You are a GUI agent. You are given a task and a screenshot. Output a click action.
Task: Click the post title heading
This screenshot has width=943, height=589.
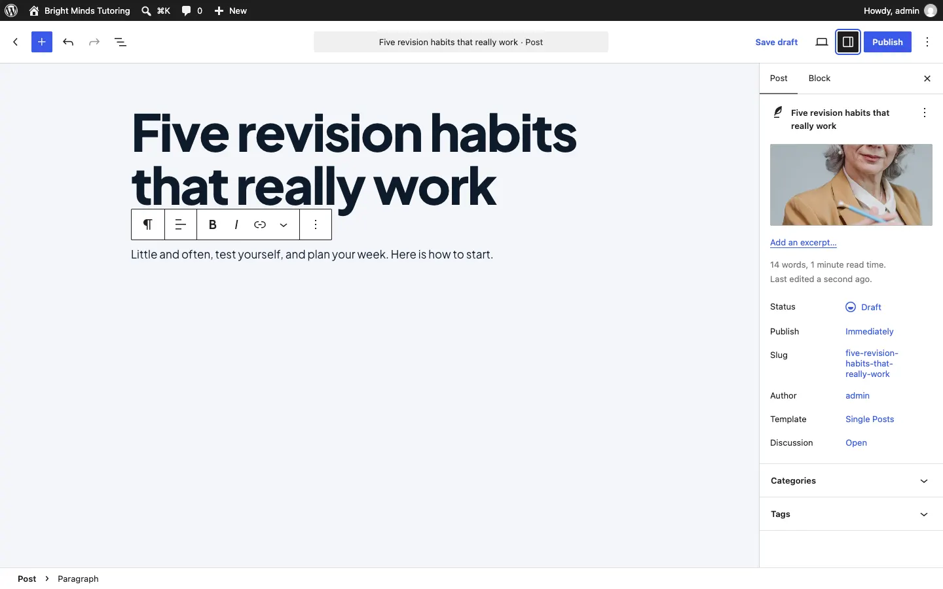click(354, 160)
